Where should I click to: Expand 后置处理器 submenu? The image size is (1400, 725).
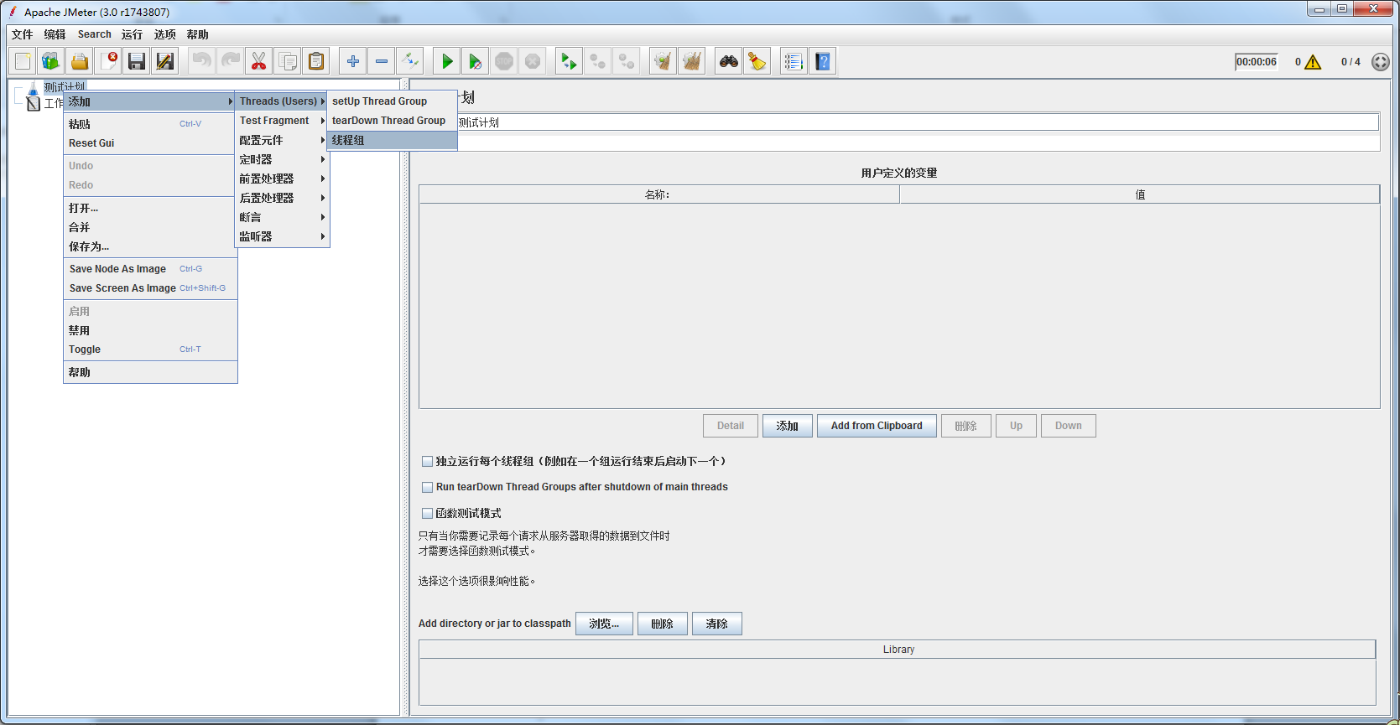coord(282,198)
